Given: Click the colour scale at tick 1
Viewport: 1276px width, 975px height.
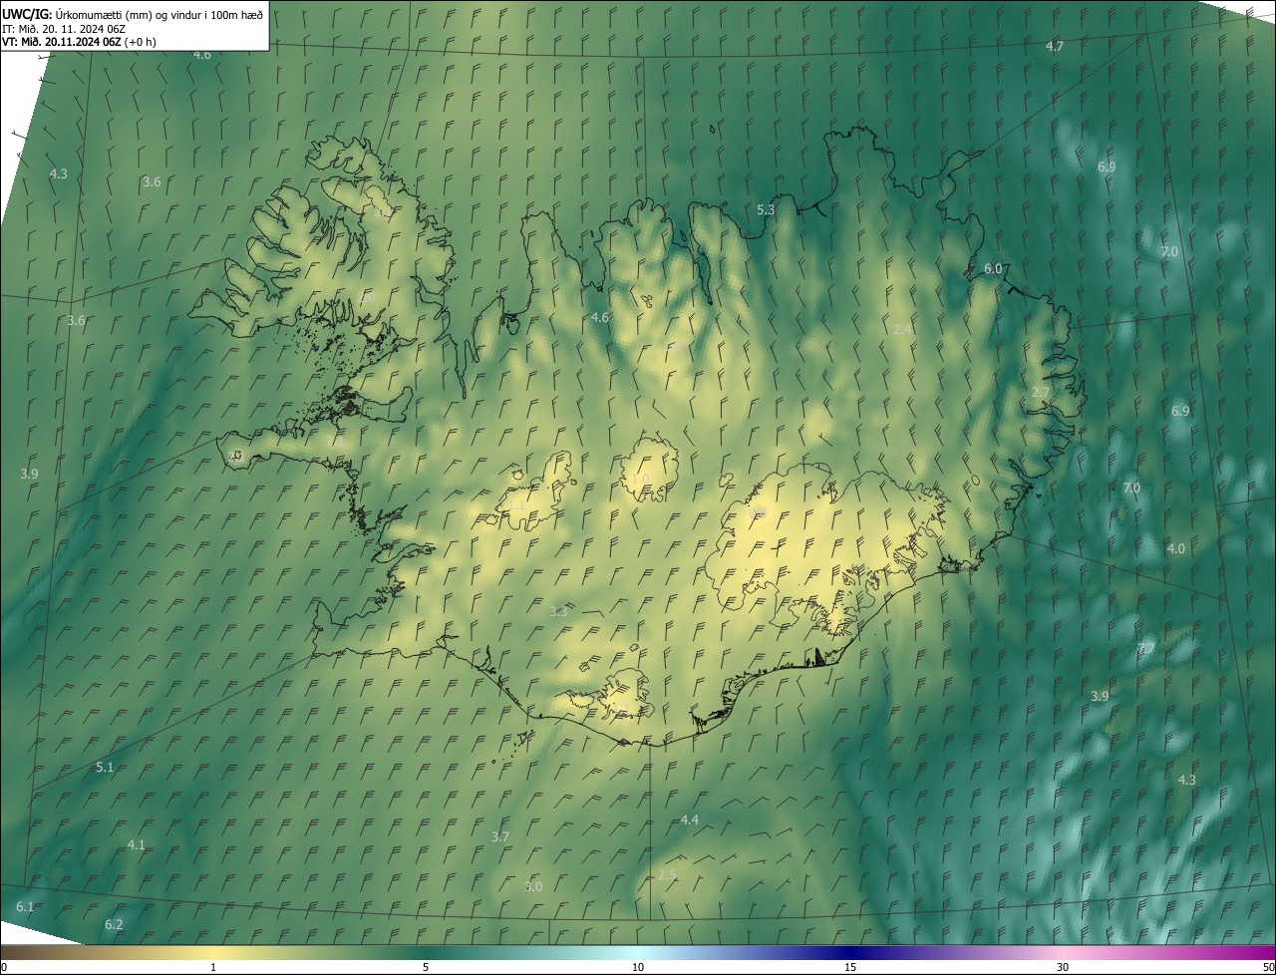Looking at the screenshot, I should [x=213, y=968].
